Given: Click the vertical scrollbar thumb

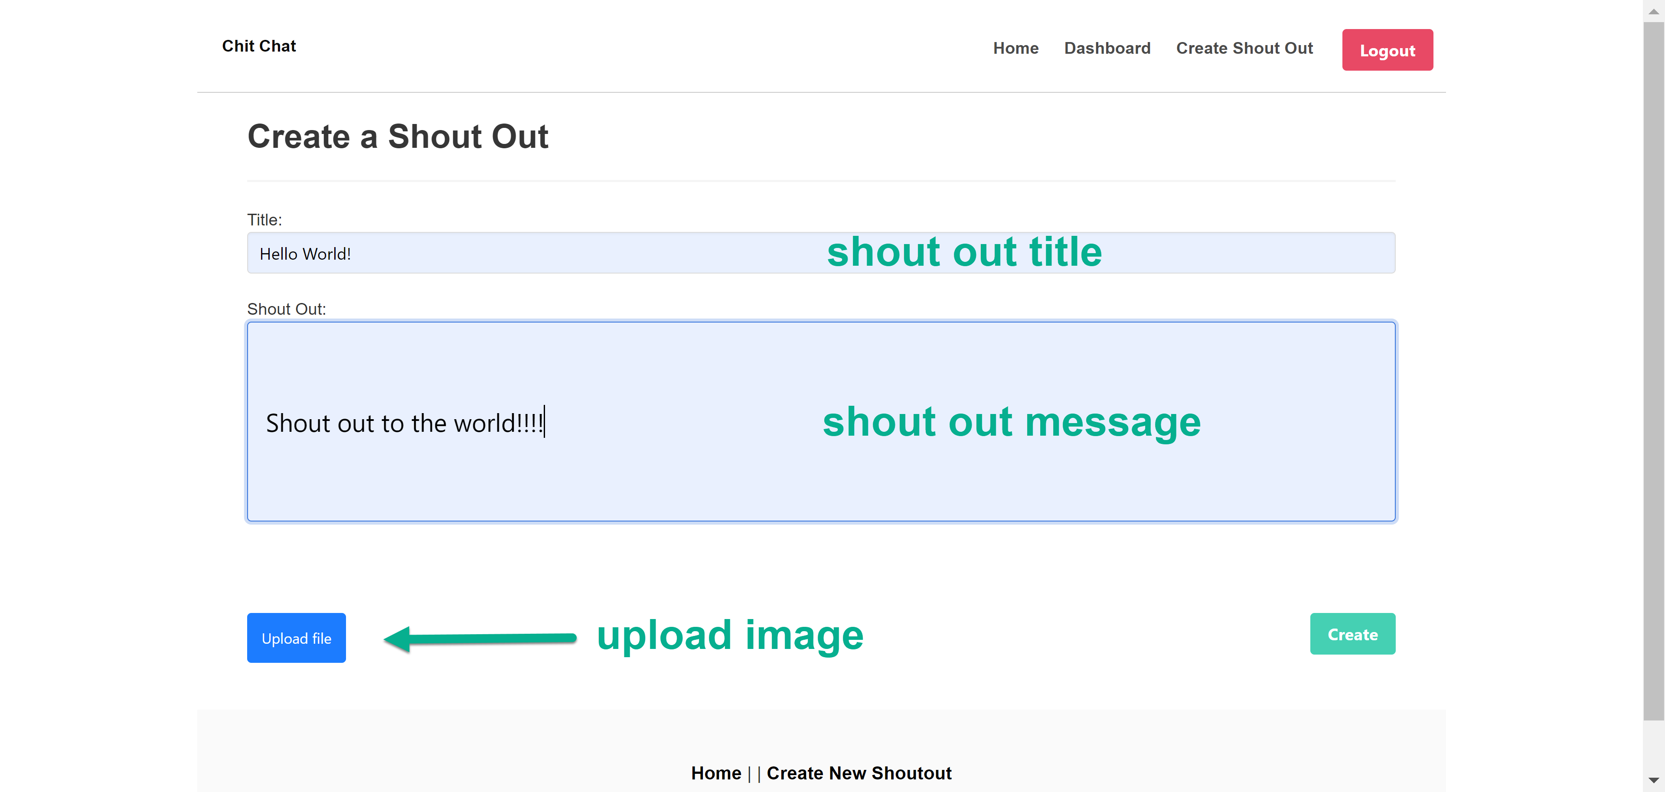Looking at the screenshot, I should pos(1653,371).
